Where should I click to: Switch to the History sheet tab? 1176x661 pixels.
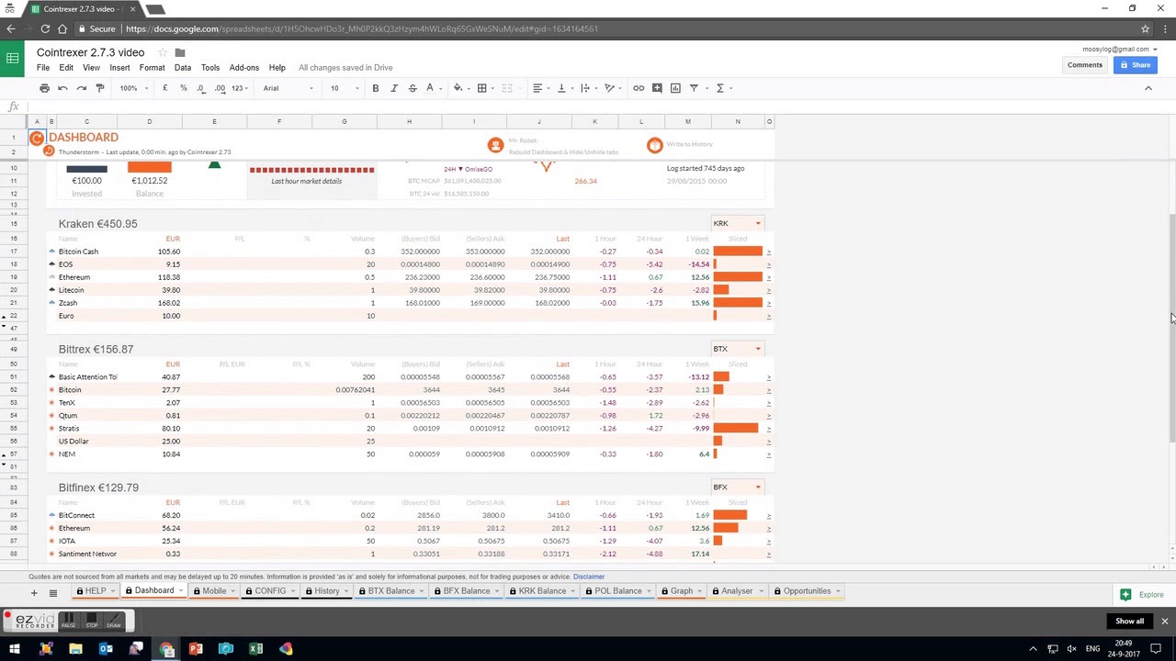(x=326, y=591)
